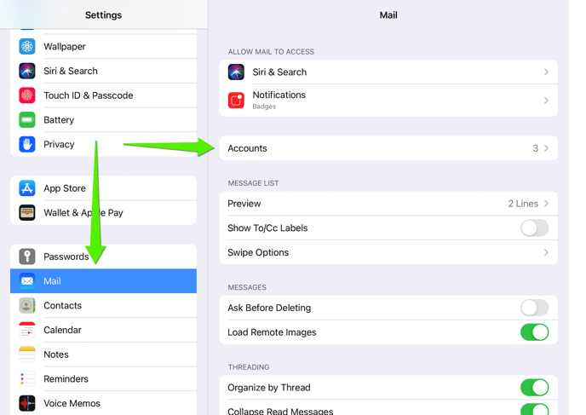586x415 pixels.
Task: Click the accounts count '3'
Action: (535, 148)
